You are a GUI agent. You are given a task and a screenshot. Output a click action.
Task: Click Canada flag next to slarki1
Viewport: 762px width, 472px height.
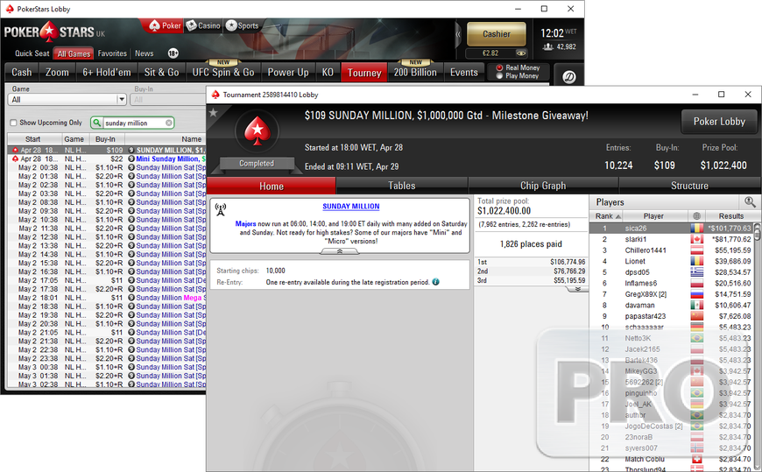pos(696,239)
